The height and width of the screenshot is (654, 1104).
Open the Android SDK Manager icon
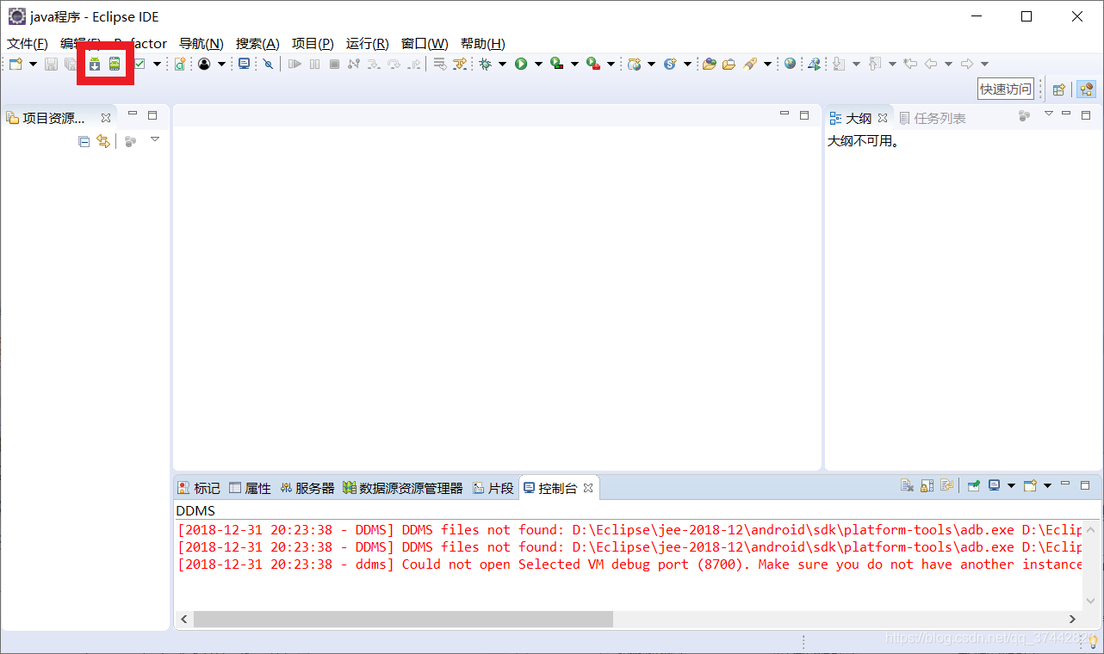[x=95, y=64]
